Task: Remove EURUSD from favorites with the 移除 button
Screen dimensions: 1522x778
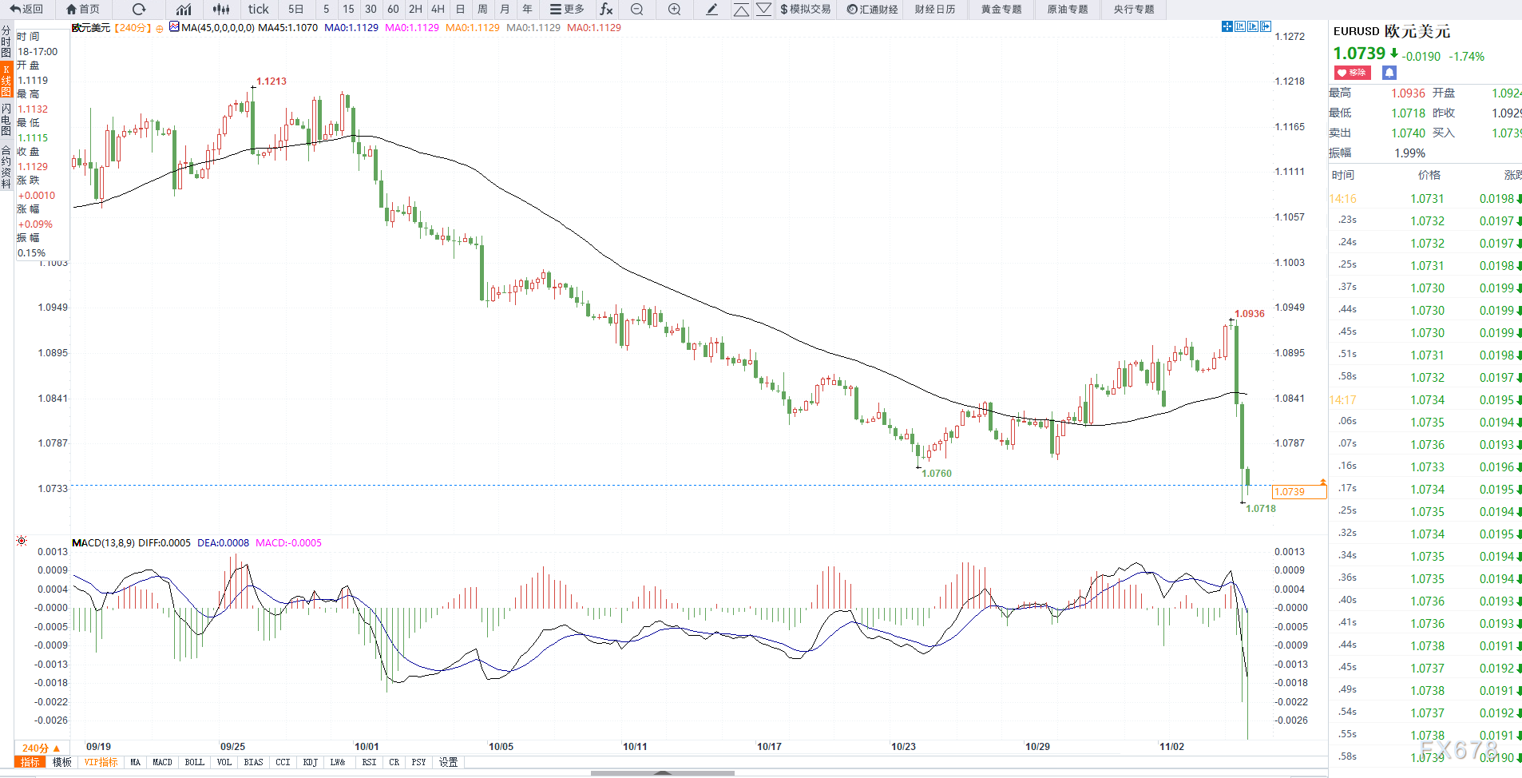Action: coord(1352,73)
